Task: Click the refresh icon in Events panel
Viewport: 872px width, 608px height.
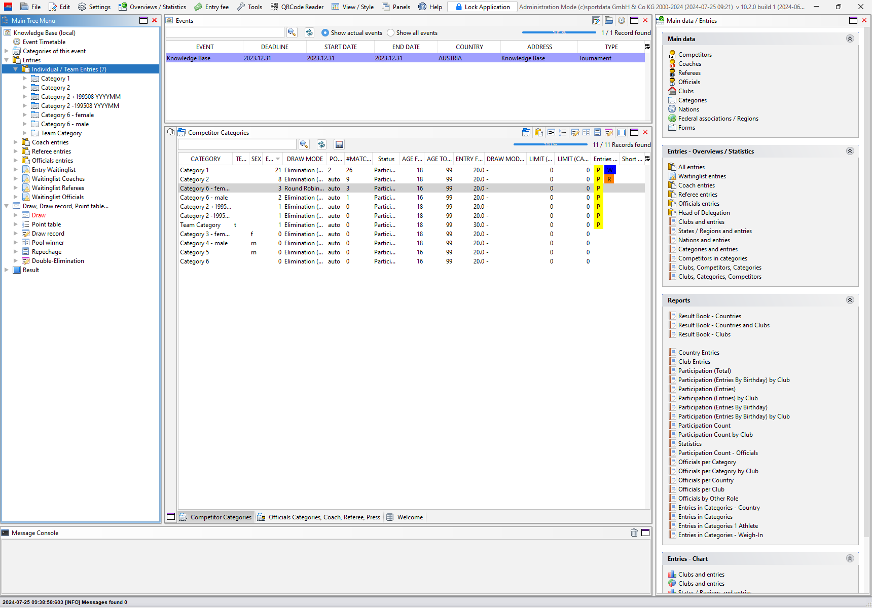Action: (x=309, y=32)
